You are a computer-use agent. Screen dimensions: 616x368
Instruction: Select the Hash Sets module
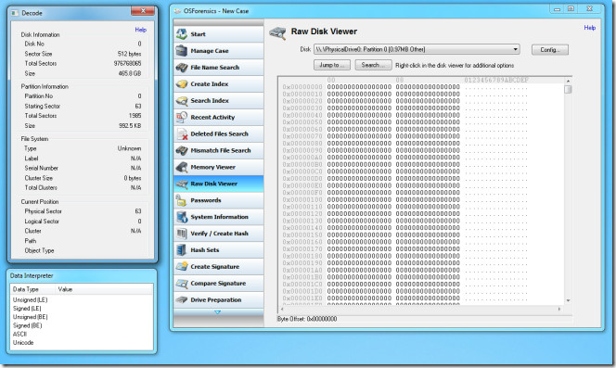coord(218,249)
